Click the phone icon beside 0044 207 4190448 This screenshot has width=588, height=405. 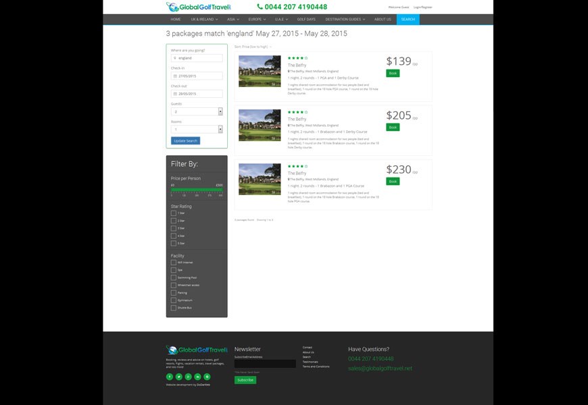tap(260, 6)
